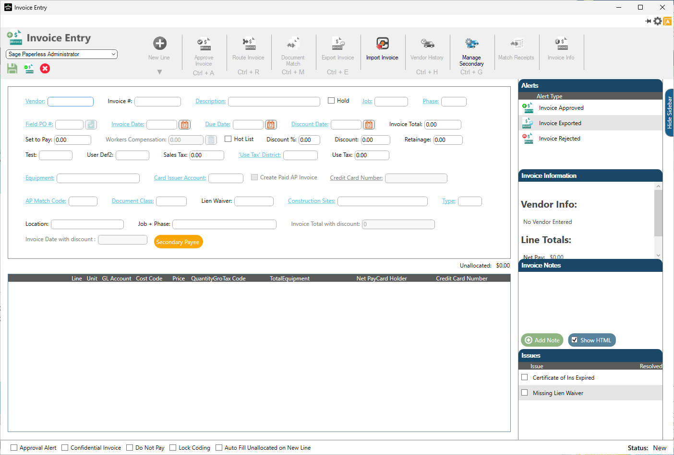
Task: Click the Route Invoice toolbar icon
Action: pos(249,44)
